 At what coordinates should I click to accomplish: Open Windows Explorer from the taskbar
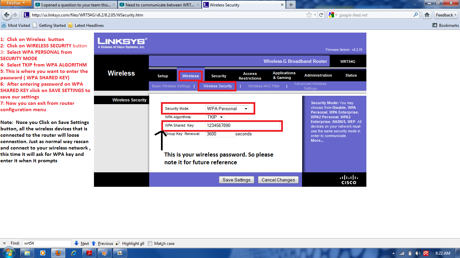28,253
